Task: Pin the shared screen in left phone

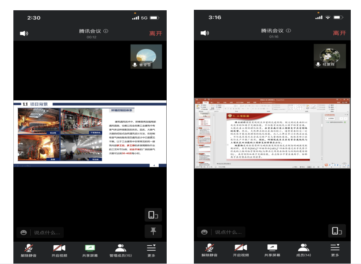Action: tap(153, 231)
